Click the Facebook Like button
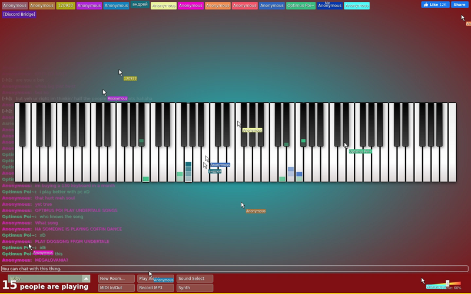Screen dimensions: 471x294 [x=435, y=5]
